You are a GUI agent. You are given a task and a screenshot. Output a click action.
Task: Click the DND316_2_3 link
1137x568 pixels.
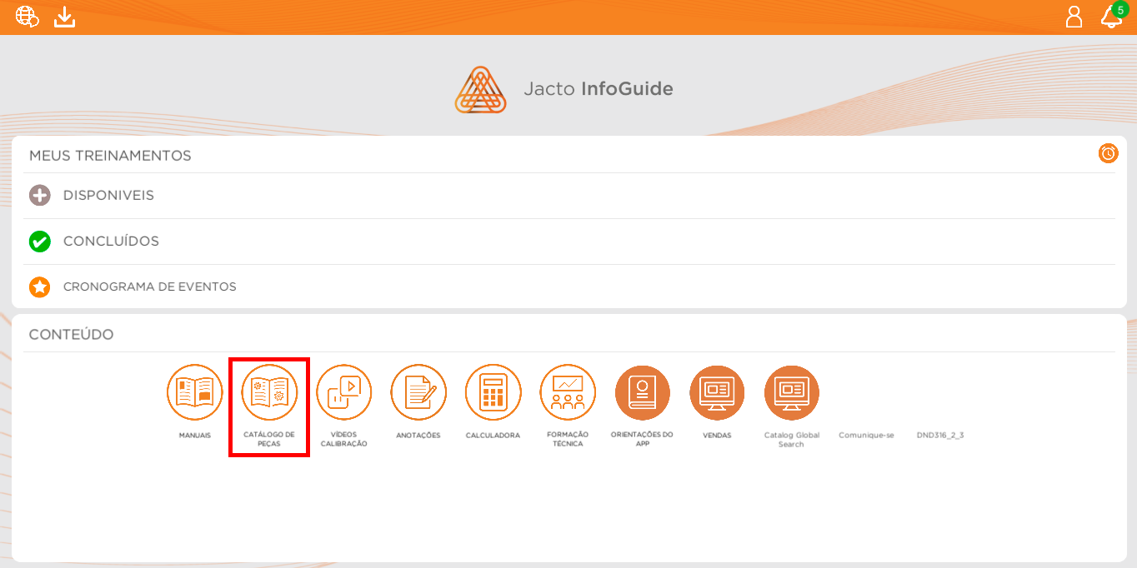(x=940, y=436)
